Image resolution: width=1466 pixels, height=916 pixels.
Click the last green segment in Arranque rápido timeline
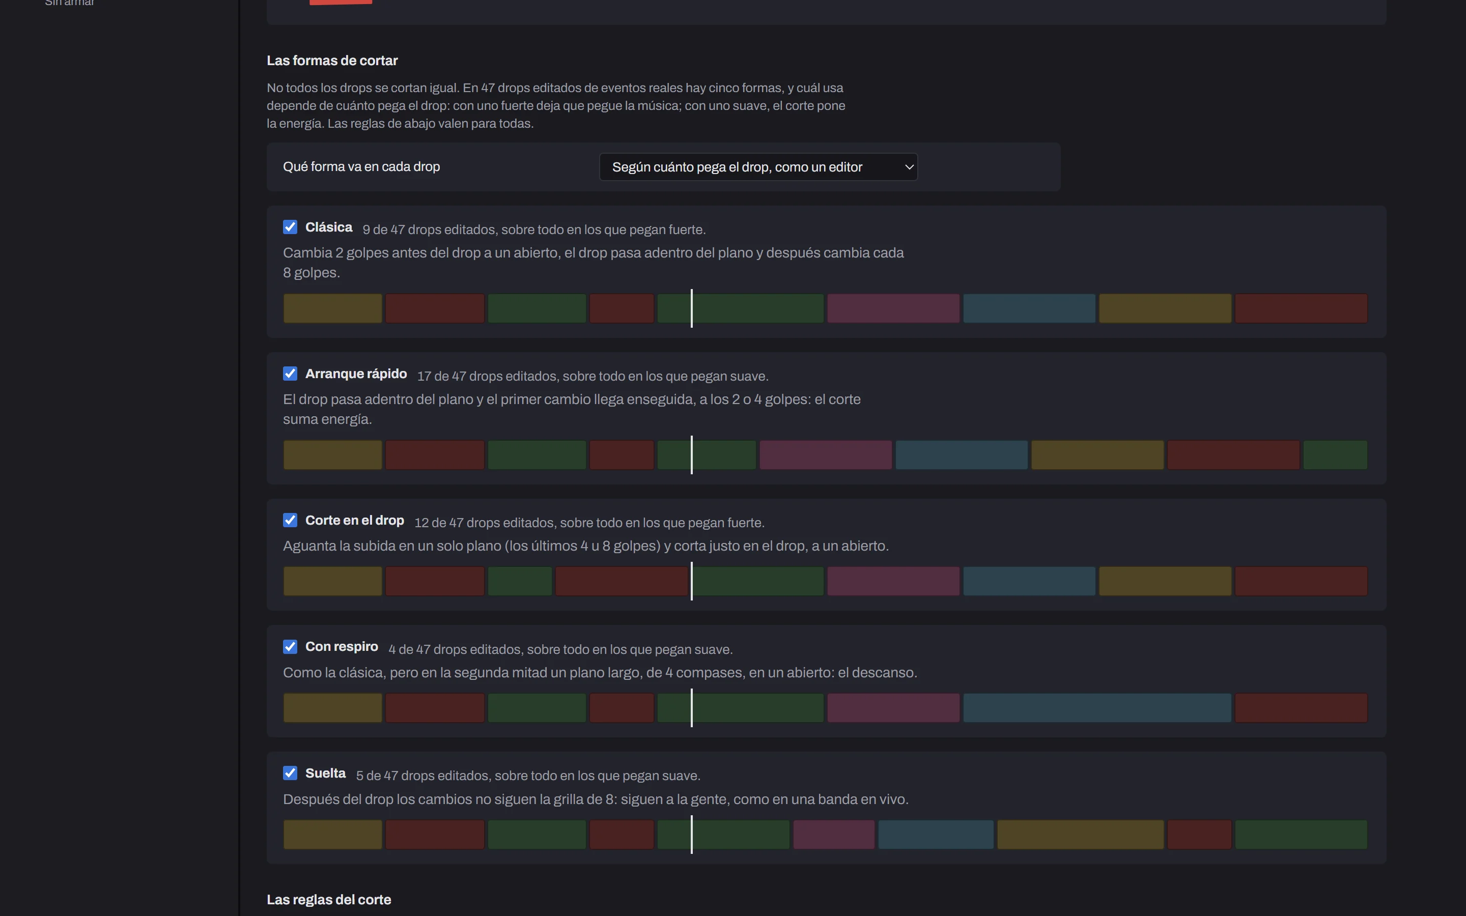click(1335, 455)
